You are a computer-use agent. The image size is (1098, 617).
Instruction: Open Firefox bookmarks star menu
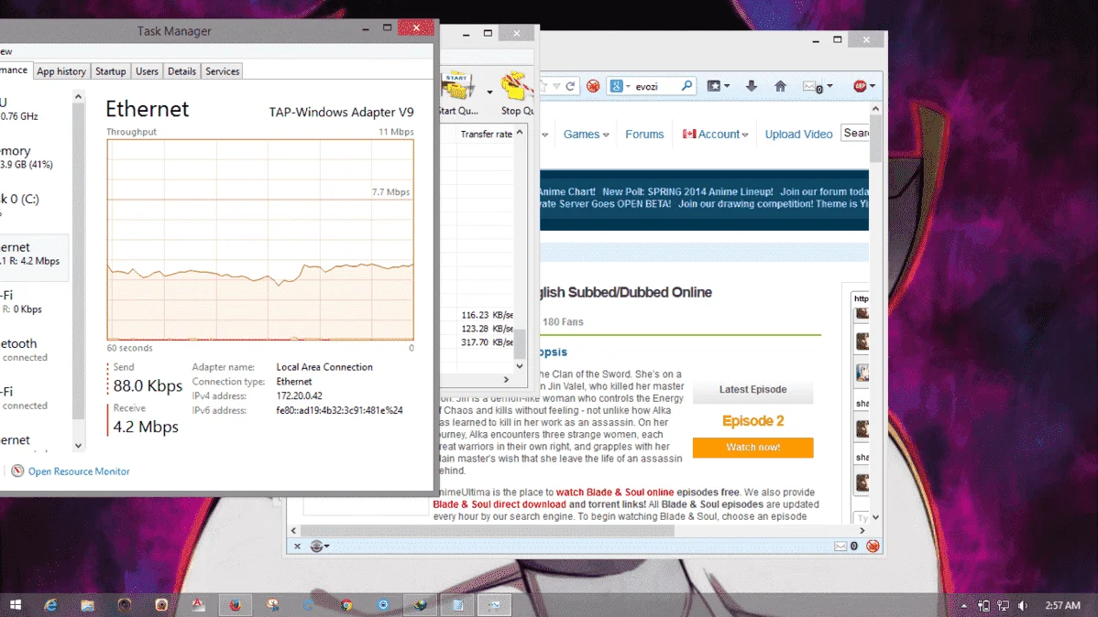[x=718, y=85]
